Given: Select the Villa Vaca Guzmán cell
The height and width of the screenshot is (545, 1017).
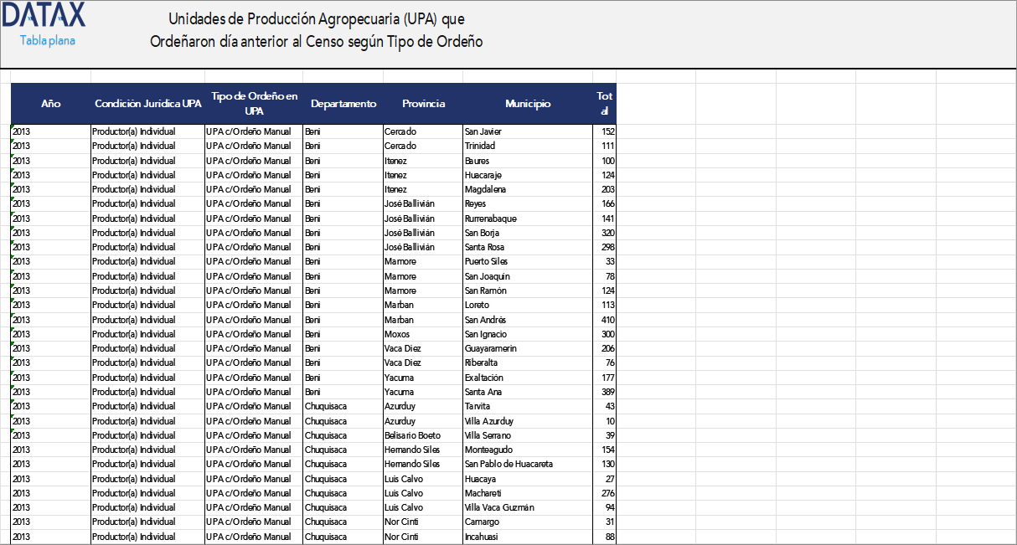Looking at the screenshot, I should 499,507.
